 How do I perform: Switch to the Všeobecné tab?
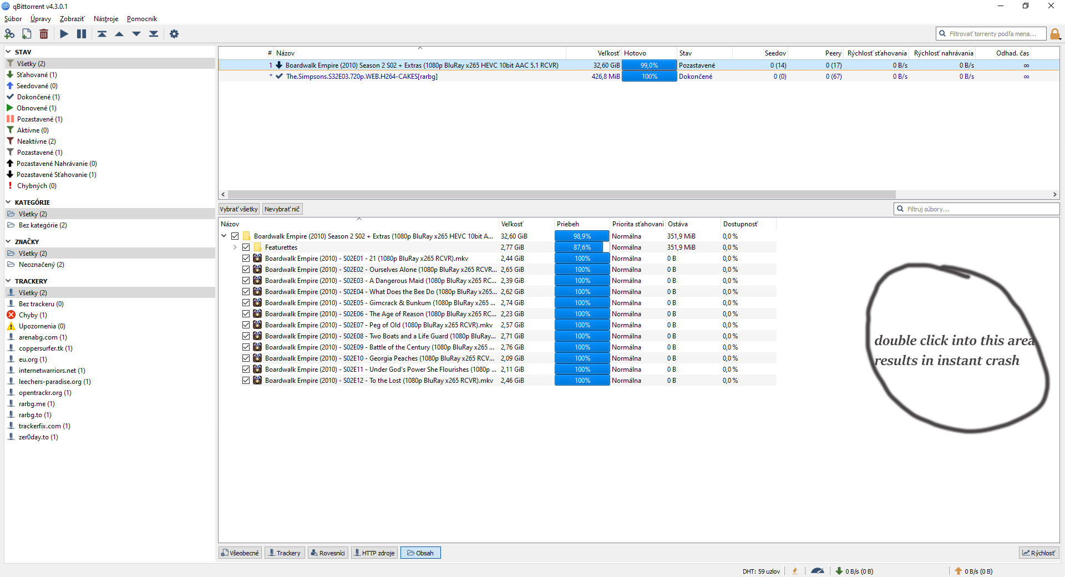coord(240,553)
